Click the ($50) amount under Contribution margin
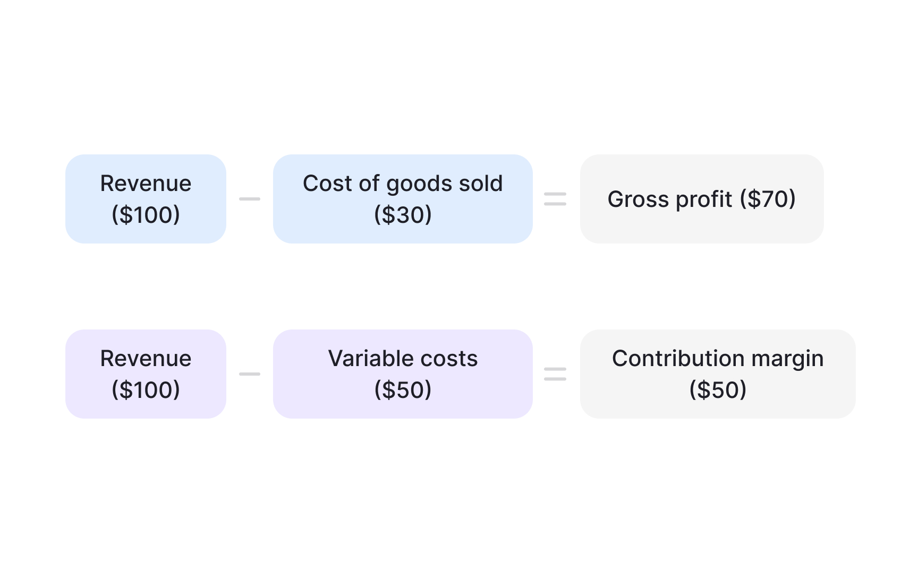The image size is (918, 573). point(718,390)
